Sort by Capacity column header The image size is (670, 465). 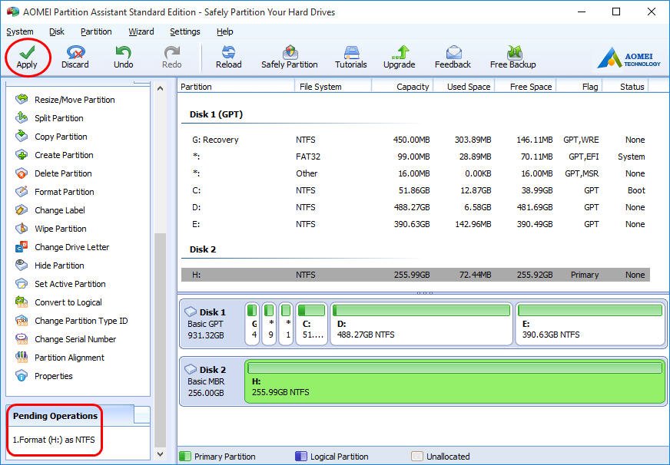tap(403, 87)
